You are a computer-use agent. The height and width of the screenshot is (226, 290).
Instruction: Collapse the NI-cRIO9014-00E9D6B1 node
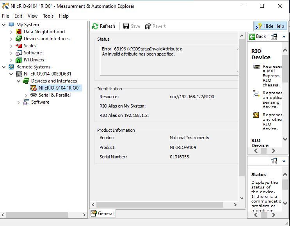11,74
